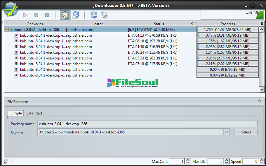Click file icon of the 3.47% row

[x=16, y=35]
